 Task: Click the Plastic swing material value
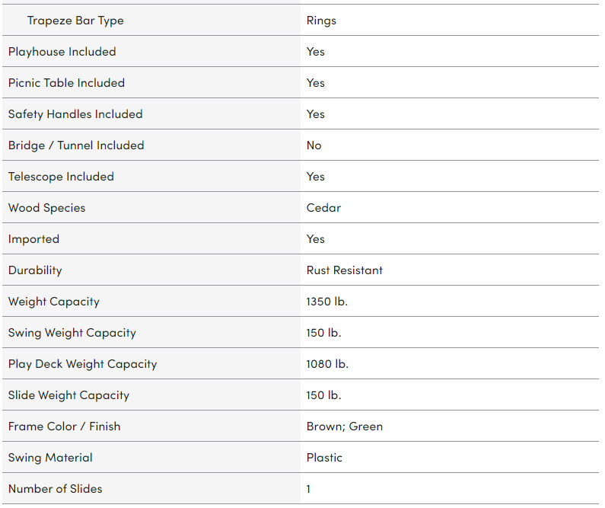[324, 458]
